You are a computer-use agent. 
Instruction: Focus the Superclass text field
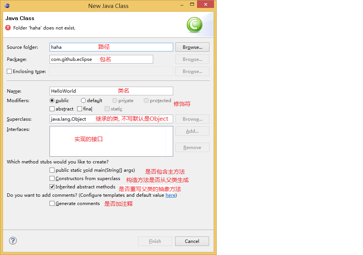[111, 119]
